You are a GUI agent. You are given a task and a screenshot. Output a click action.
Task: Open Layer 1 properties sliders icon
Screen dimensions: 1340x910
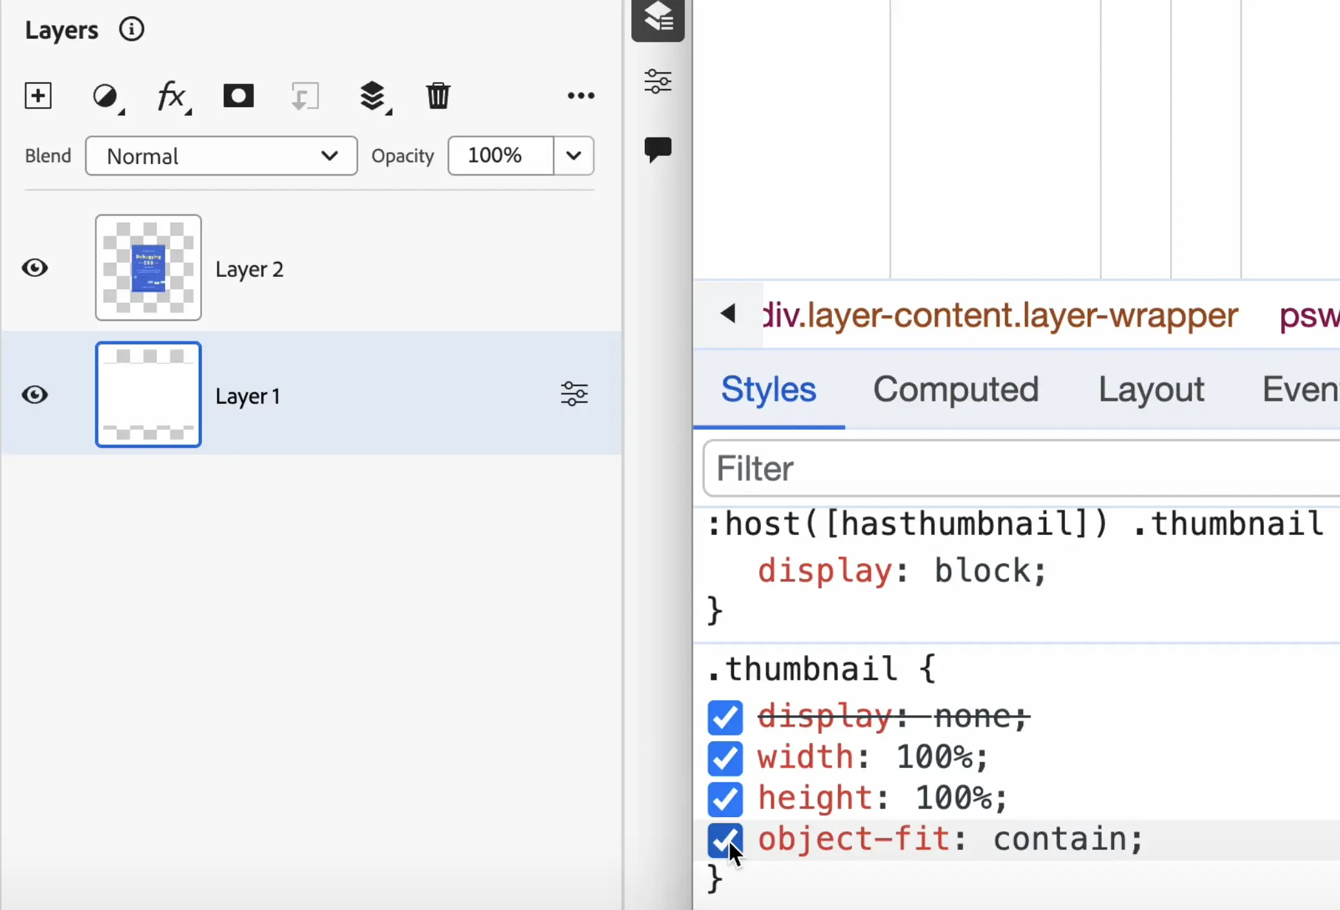[x=574, y=394]
